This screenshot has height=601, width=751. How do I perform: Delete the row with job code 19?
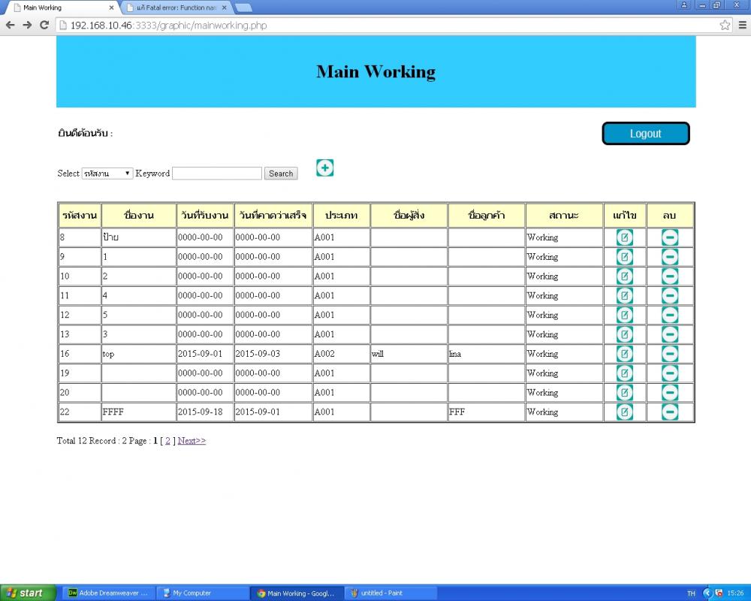coord(670,373)
